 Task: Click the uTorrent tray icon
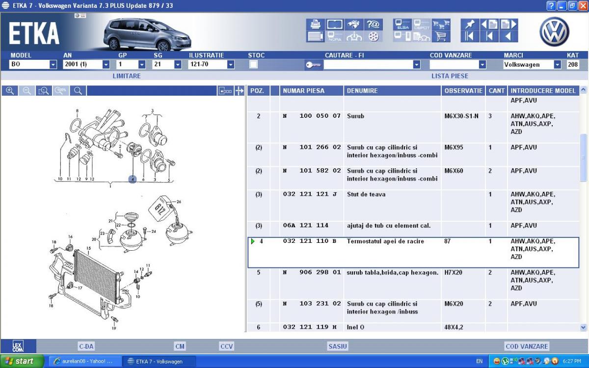(x=504, y=361)
